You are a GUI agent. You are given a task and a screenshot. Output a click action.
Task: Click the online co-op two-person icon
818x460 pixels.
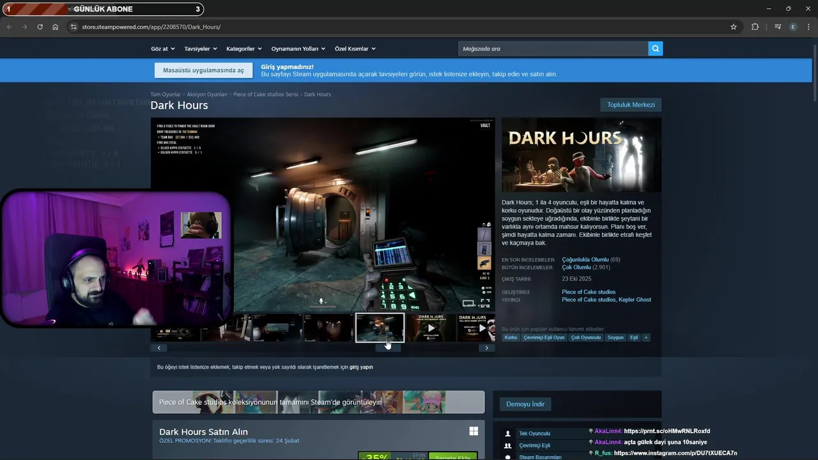507,445
